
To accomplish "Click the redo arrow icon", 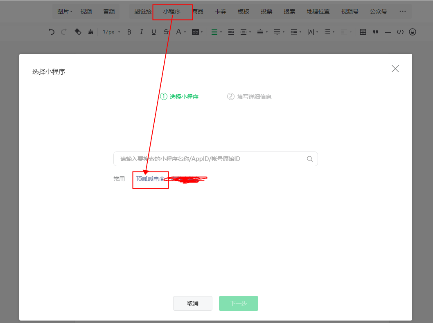I will coord(63,32).
